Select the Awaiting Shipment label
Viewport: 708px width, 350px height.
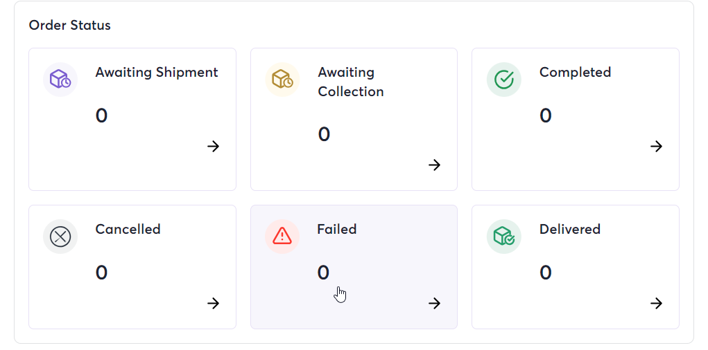(157, 73)
